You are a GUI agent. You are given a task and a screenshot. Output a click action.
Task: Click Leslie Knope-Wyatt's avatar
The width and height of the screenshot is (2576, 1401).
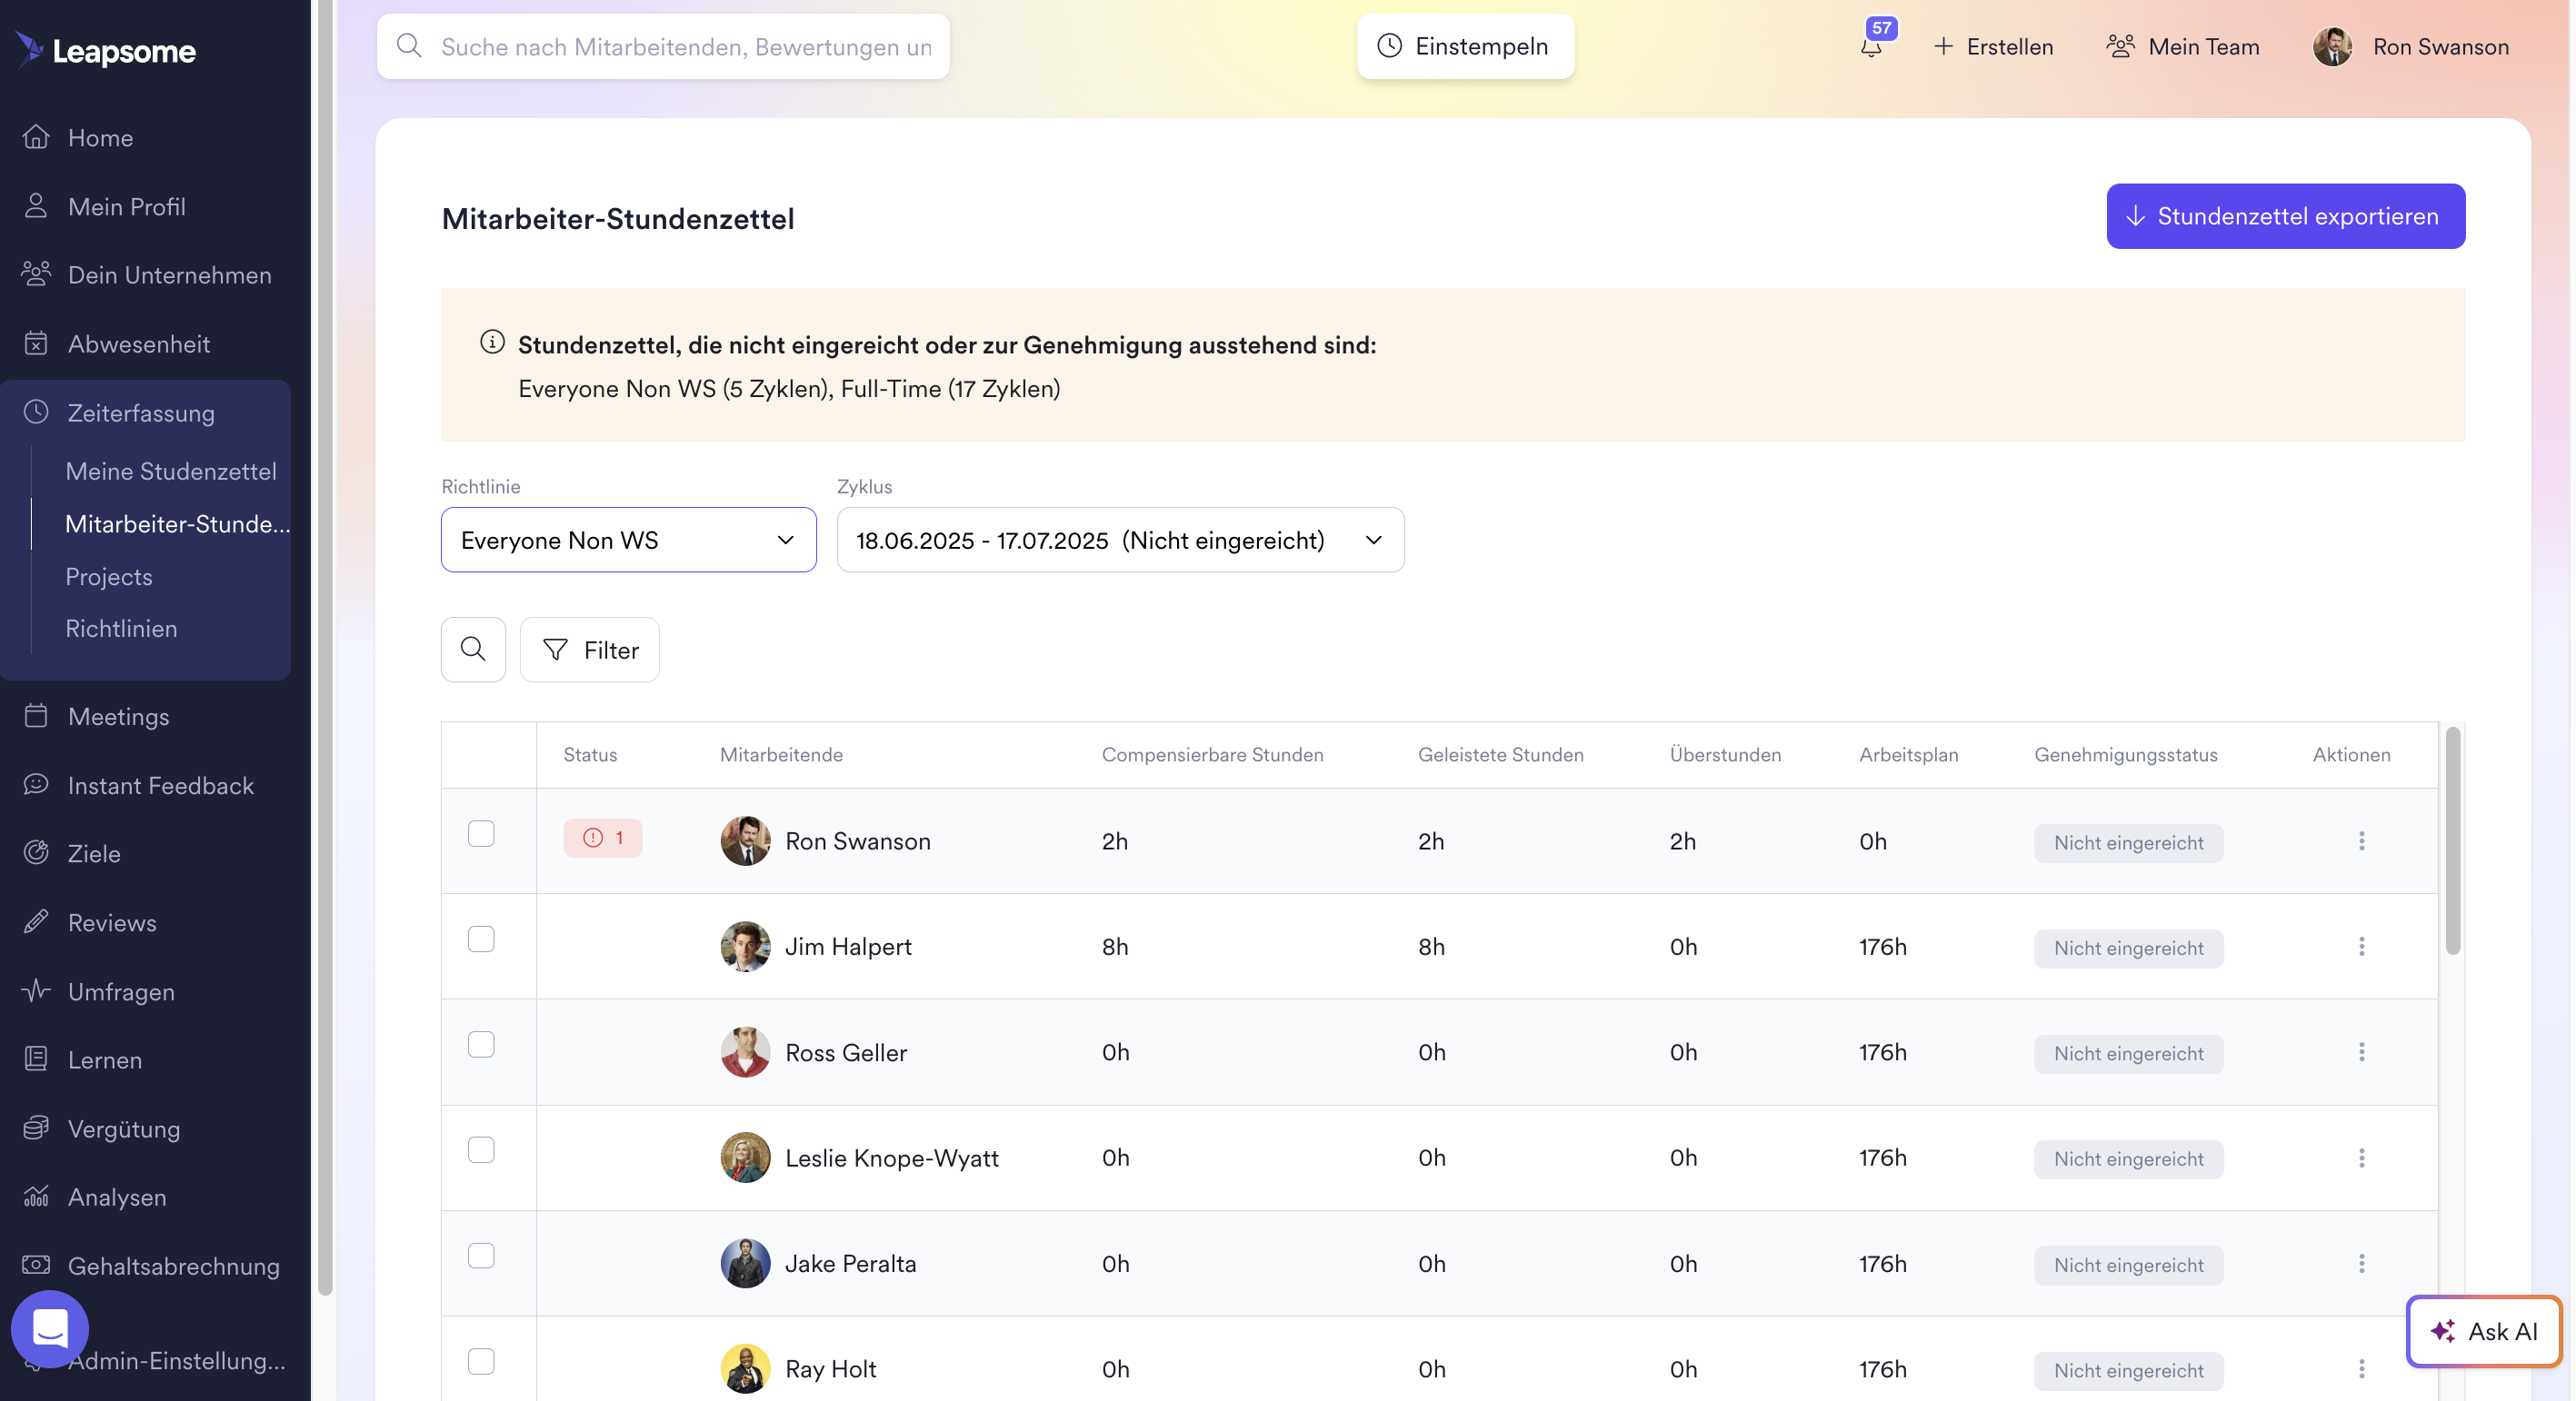tap(745, 1158)
